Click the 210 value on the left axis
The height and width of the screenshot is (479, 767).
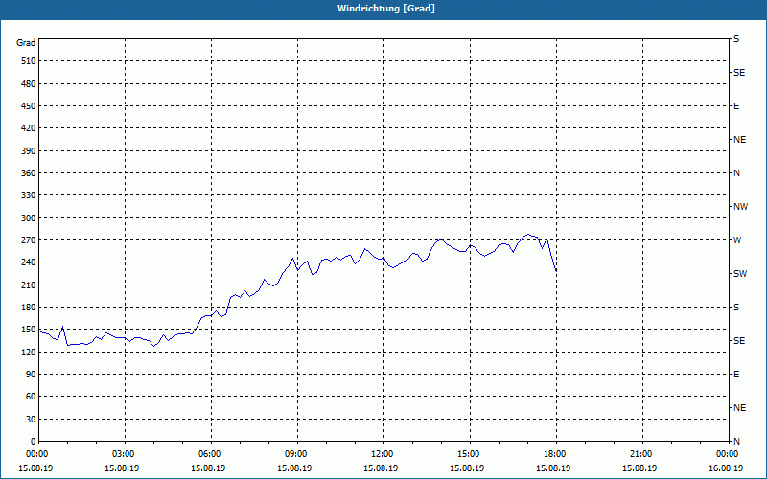[x=29, y=285]
